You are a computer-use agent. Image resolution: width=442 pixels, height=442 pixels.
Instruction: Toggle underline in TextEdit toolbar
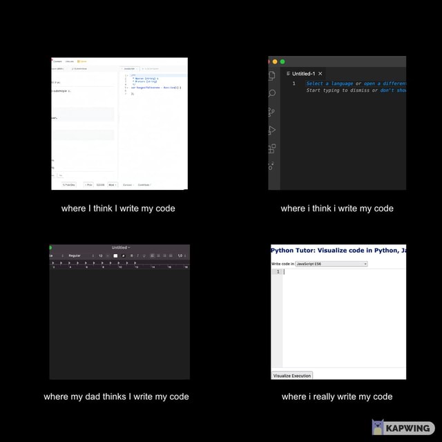[x=144, y=256]
